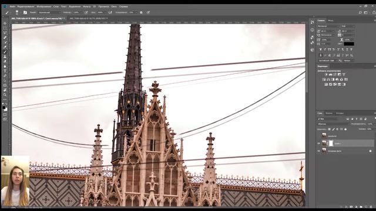The width and height of the screenshot is (376, 211).
Task: Lock position icon in Layers panel
Action: [x=337, y=129]
